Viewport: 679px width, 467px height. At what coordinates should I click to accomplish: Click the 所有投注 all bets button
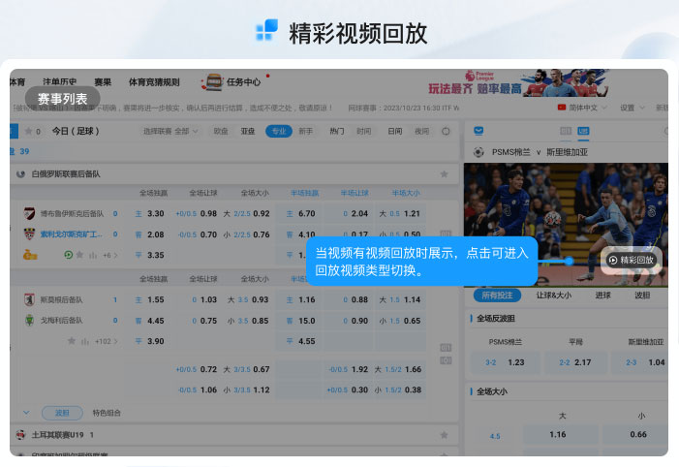click(497, 295)
